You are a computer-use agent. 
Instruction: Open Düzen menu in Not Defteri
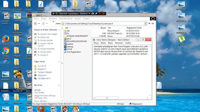[103, 43]
